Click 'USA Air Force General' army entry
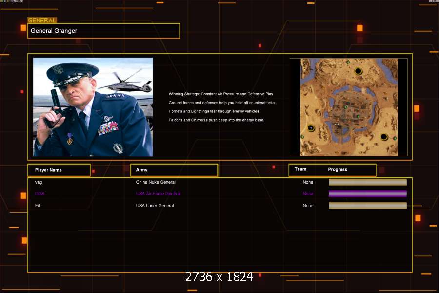The height and width of the screenshot is (293, 439). [158, 194]
